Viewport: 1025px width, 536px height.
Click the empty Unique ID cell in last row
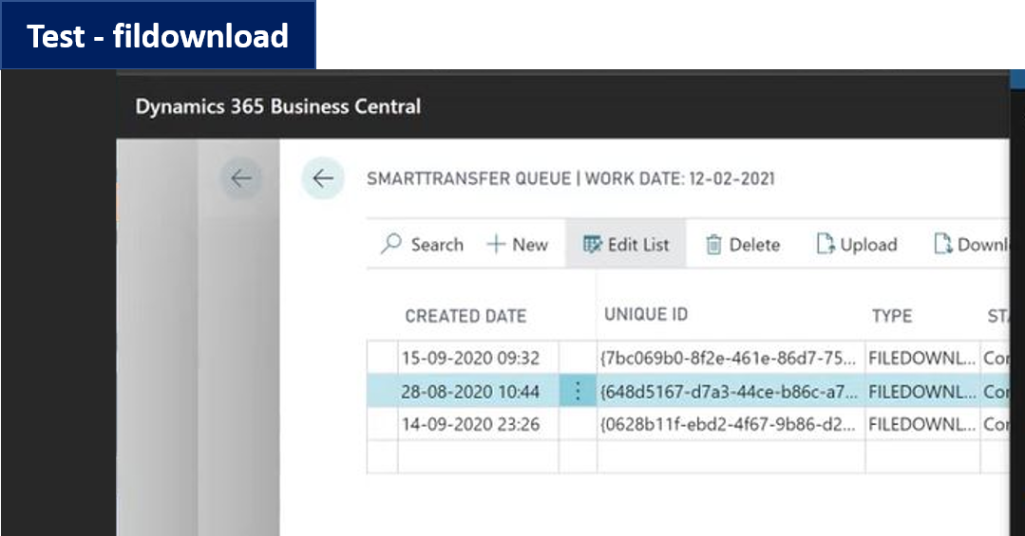(x=731, y=456)
